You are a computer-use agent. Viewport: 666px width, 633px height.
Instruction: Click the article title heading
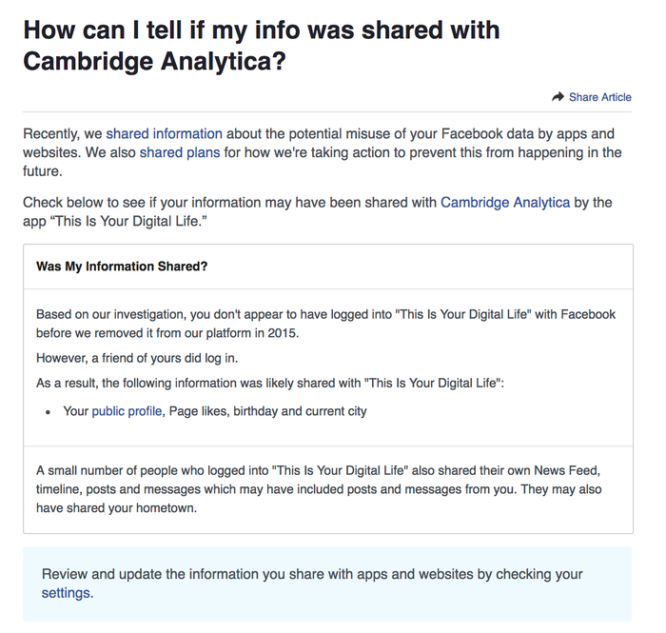pos(262,45)
